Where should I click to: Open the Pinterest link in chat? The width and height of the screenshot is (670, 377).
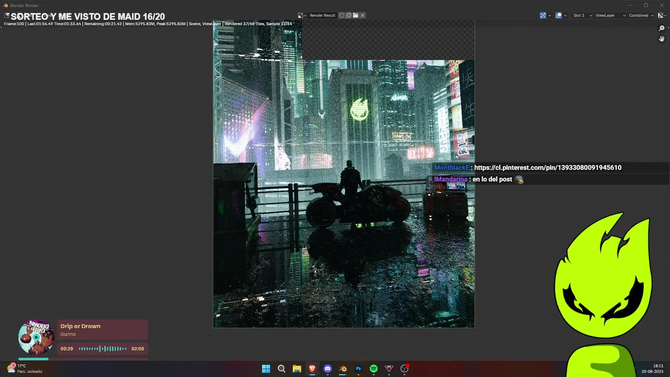point(548,168)
